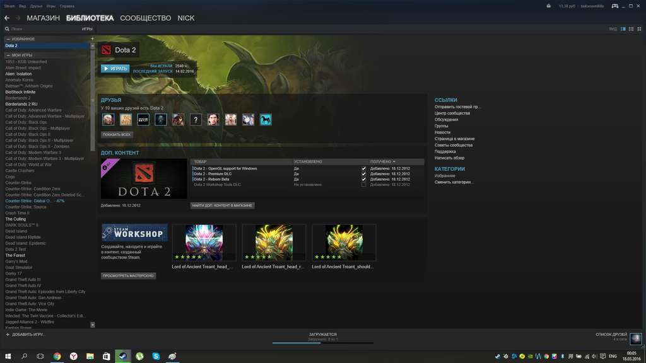Select the detail view icon
This screenshot has width=646, height=363.
(x=623, y=29)
